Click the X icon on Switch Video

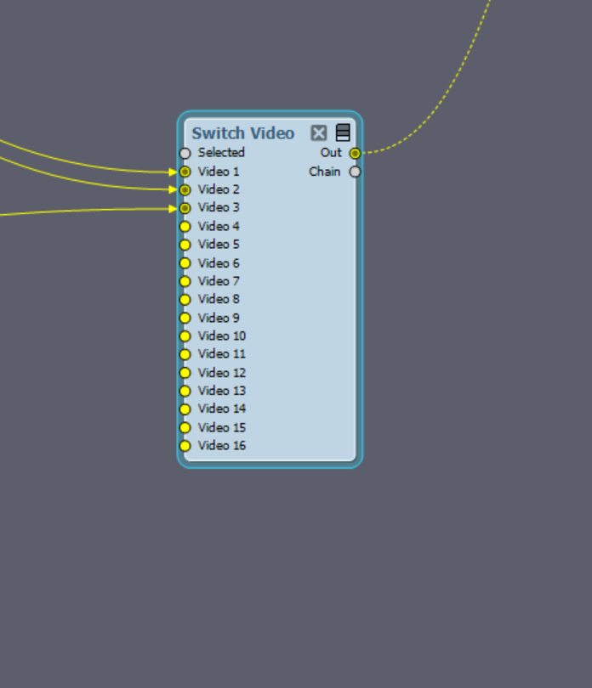tap(319, 133)
